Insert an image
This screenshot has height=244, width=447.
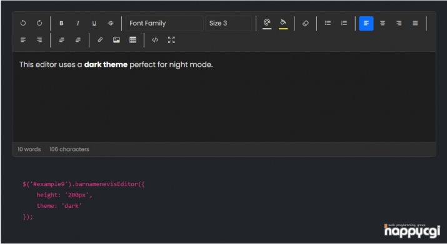pyautogui.click(x=116, y=40)
